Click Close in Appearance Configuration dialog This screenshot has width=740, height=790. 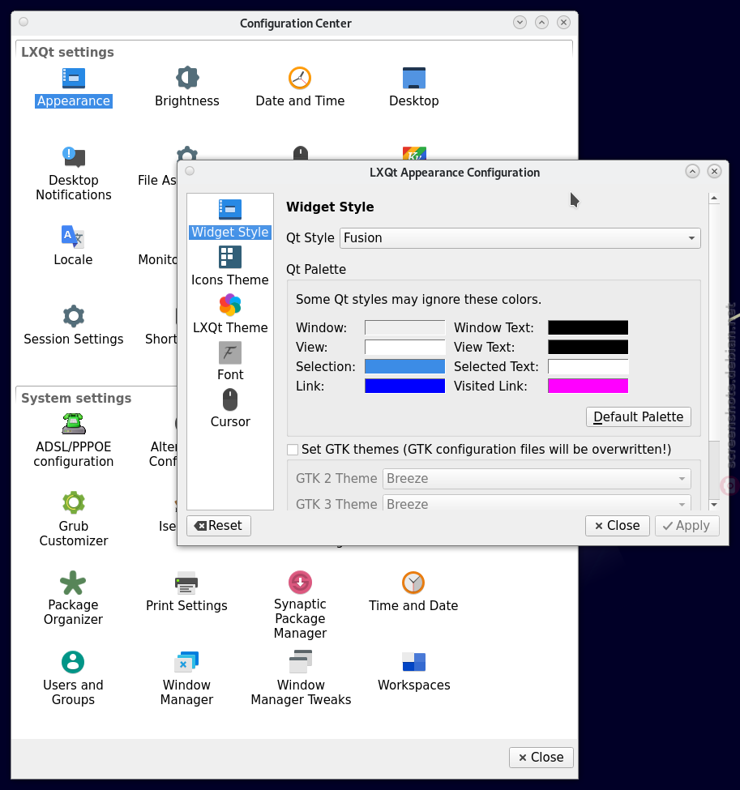[x=617, y=526]
